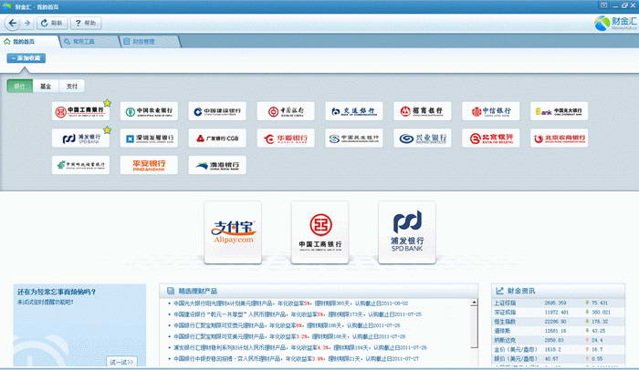The height and width of the screenshot is (370, 639).
Task: Open the 北京农商银行 logo tile
Action: (x=559, y=139)
